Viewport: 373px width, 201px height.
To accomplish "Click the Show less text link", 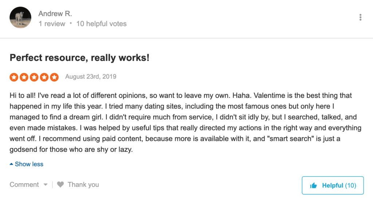I will 29,164.
